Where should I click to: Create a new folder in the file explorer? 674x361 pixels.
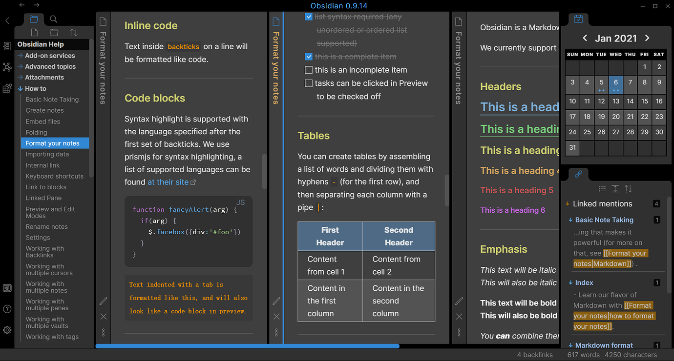[54, 32]
